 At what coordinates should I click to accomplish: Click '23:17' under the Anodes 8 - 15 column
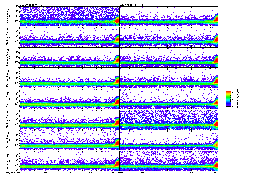tap(191, 172)
